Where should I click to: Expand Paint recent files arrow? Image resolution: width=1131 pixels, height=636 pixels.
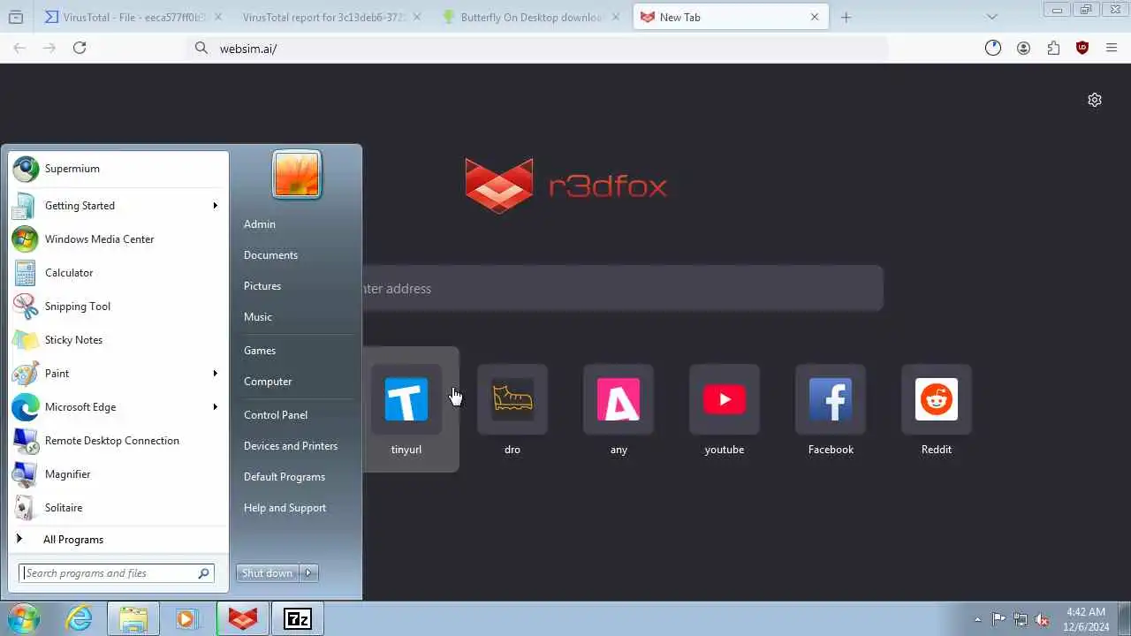(x=216, y=374)
